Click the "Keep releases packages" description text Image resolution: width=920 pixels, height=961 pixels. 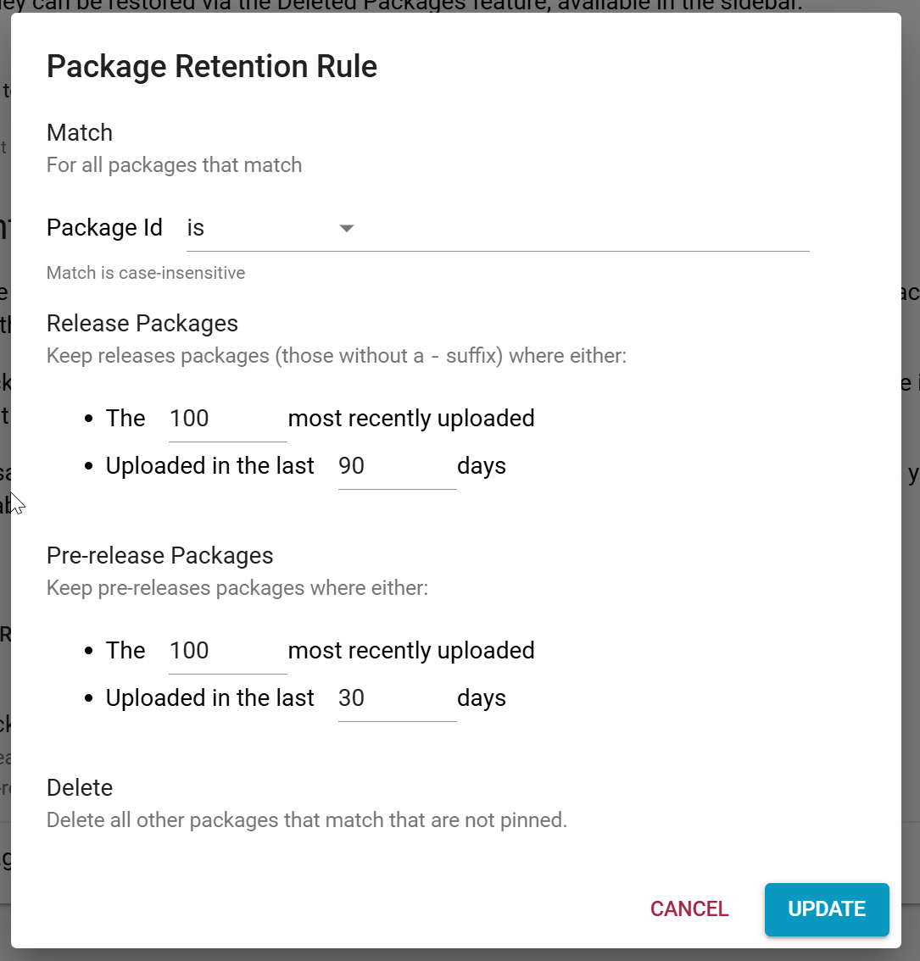[336, 355]
